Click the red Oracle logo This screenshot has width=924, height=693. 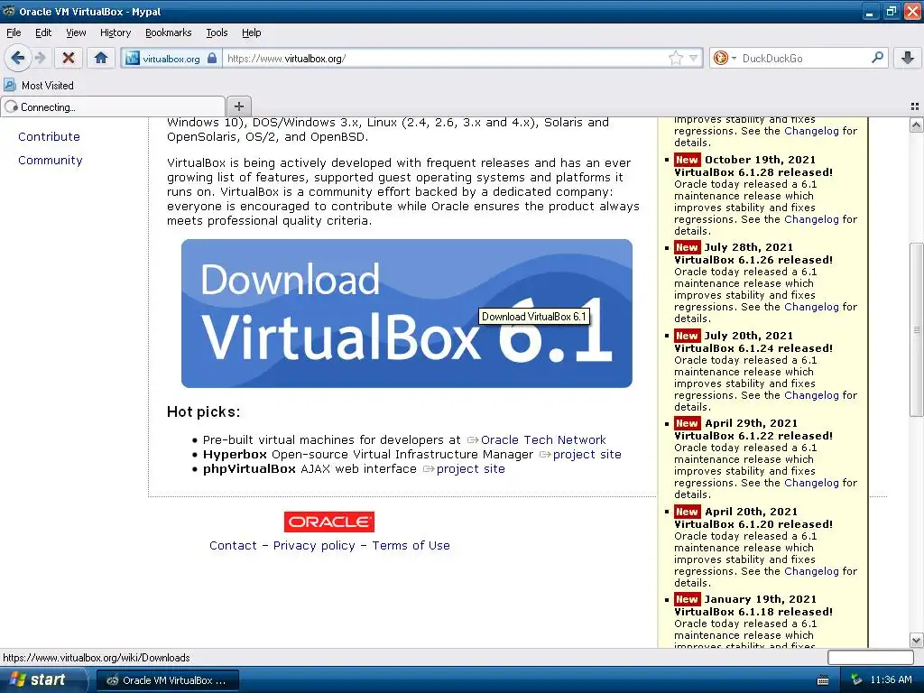pyautogui.click(x=328, y=522)
